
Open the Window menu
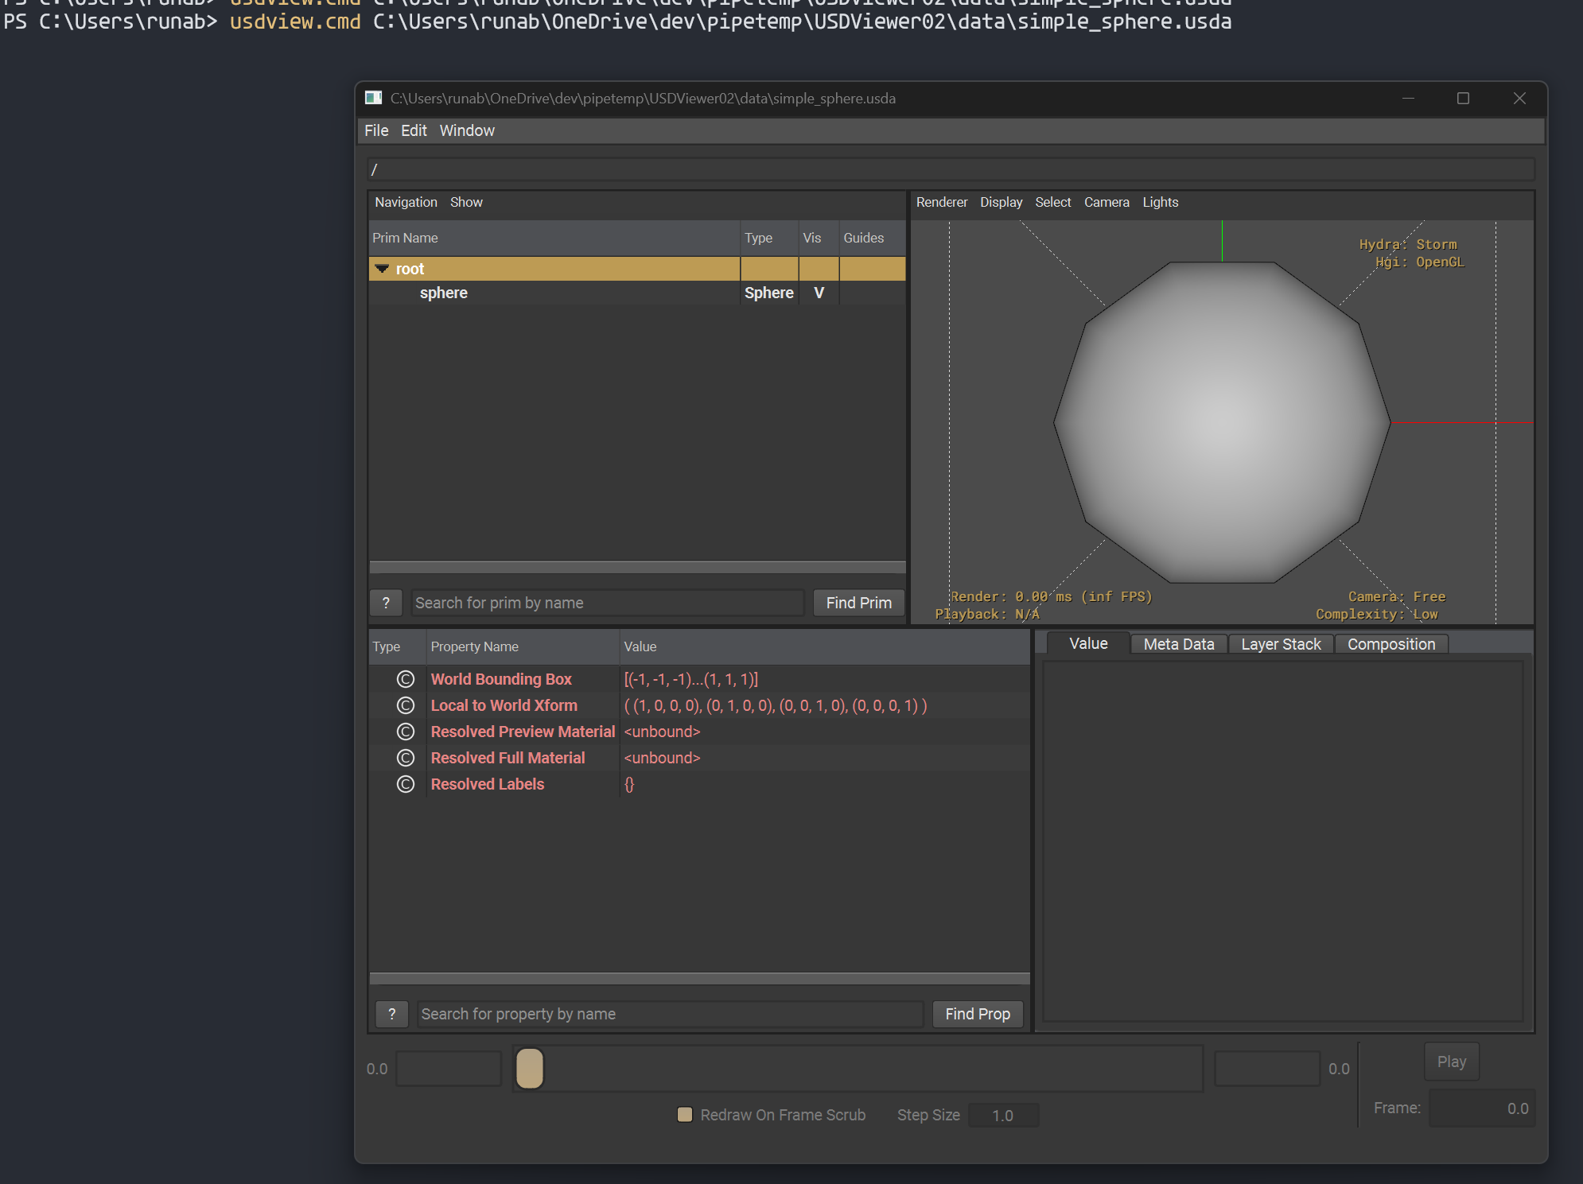point(467,130)
